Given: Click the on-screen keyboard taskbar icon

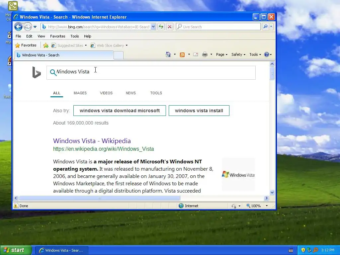Looking at the screenshot, I should (x=291, y=250).
